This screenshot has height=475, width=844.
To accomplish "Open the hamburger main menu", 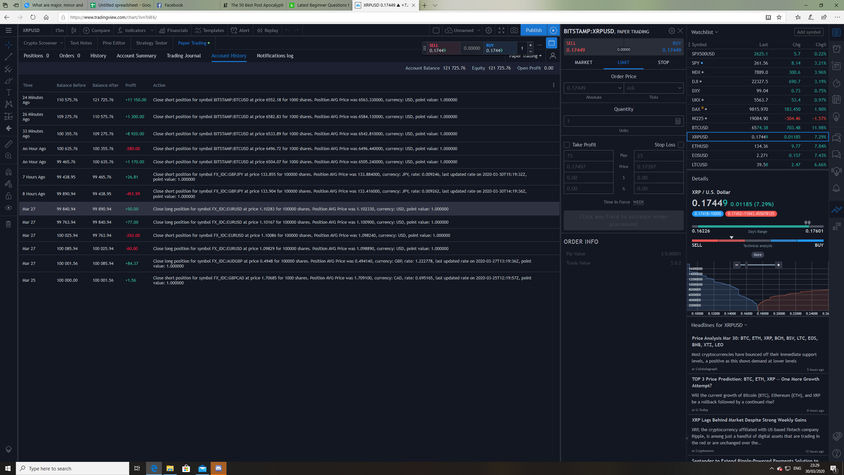I will click(x=9, y=30).
